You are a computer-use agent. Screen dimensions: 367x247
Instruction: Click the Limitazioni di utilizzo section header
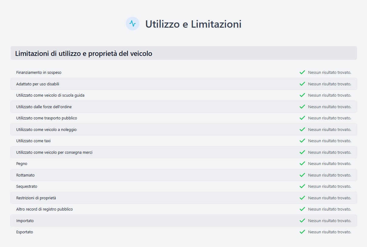click(x=84, y=54)
